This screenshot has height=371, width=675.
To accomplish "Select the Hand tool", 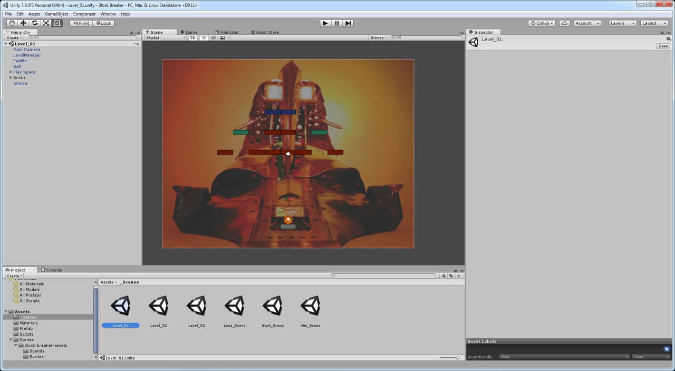I will coord(12,23).
